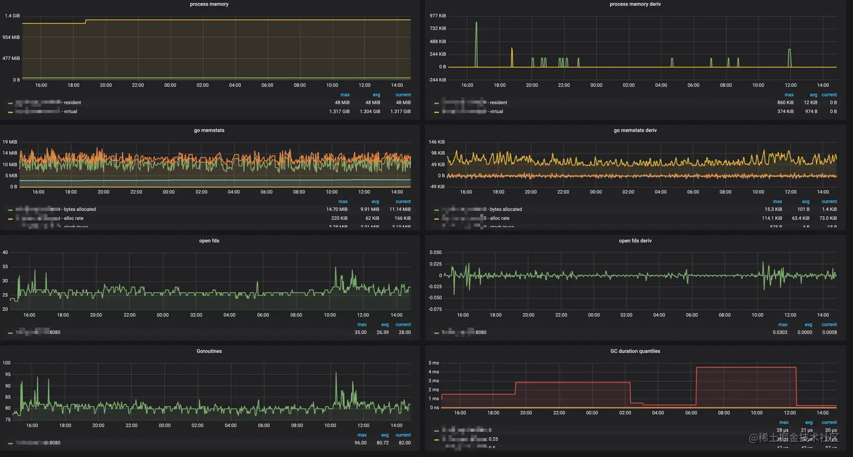
Task: Click yellow color swatch beside virtual in process memory
Action: click(x=11, y=112)
